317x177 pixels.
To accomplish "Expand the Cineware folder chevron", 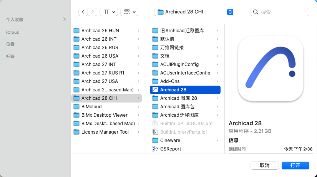I will click(217, 141).
